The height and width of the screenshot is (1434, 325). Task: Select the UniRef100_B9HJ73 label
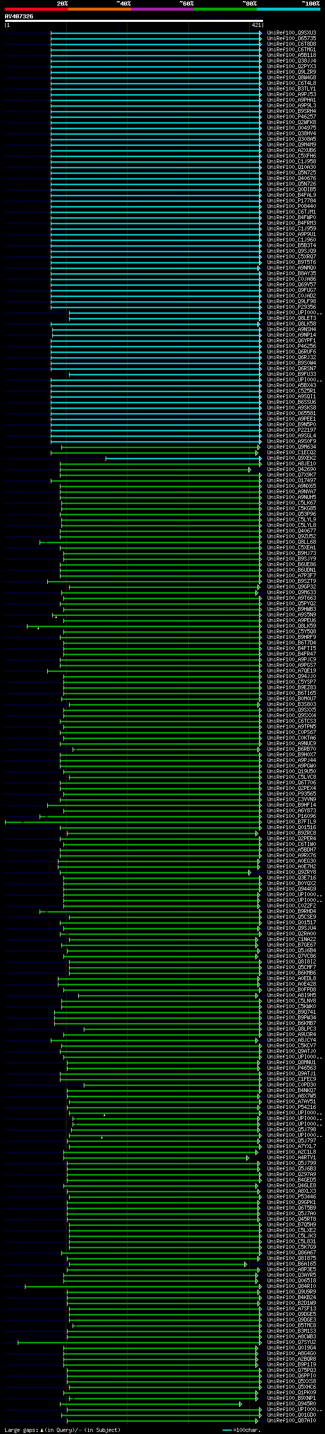pos(291,553)
